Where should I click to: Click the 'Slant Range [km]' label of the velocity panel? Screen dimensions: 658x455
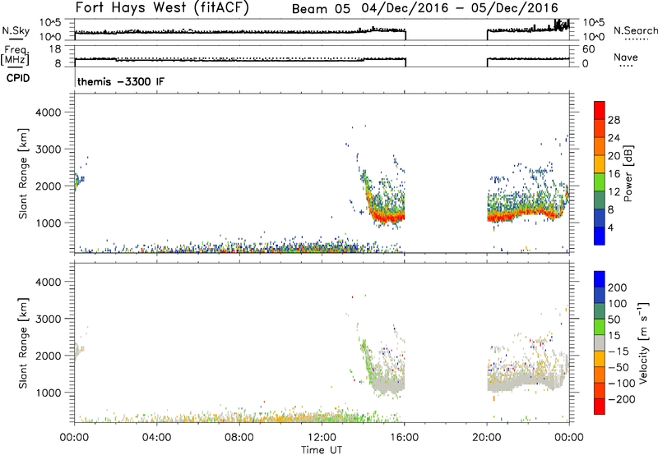[x=23, y=343]
